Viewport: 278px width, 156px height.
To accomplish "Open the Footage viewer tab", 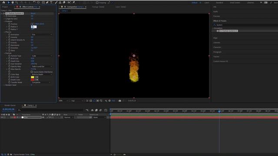I will (x=98, y=7).
